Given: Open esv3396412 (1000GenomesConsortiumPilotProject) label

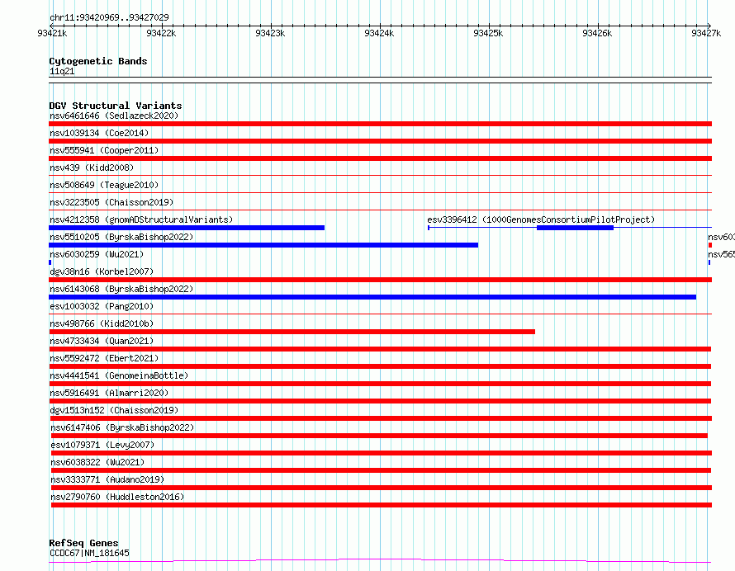Looking at the screenshot, I should [x=541, y=219].
